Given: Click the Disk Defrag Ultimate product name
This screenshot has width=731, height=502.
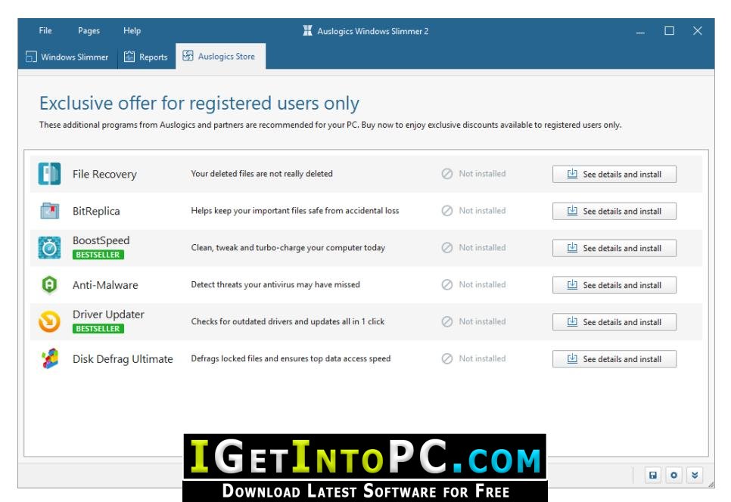Looking at the screenshot, I should click(123, 359).
